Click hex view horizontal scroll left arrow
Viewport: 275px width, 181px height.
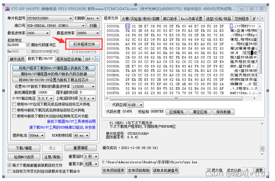[x=107, y=98]
